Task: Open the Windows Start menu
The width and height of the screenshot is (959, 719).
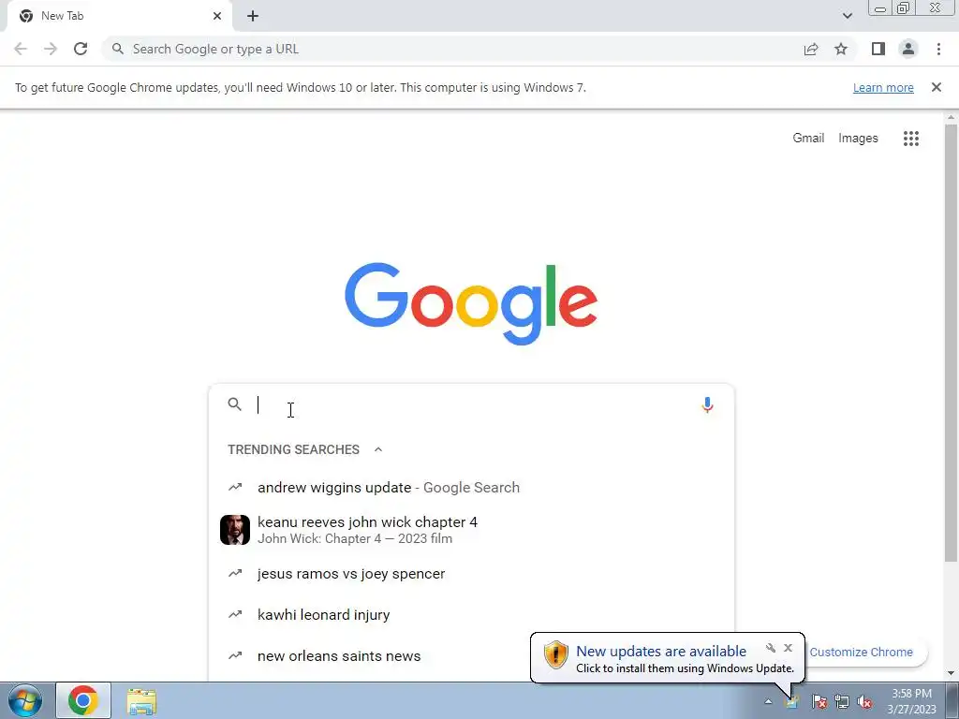Action: (x=25, y=700)
